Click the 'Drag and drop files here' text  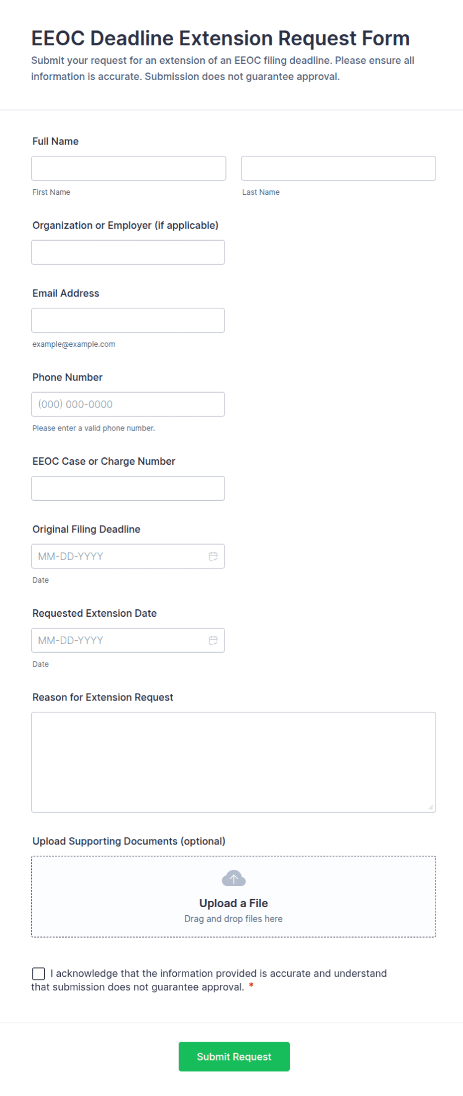233,919
